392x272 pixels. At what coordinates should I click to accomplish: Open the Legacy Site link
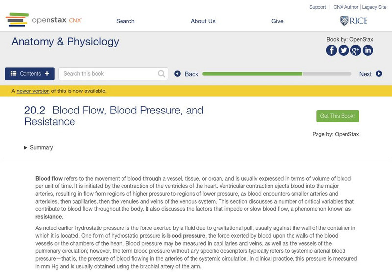point(374,7)
